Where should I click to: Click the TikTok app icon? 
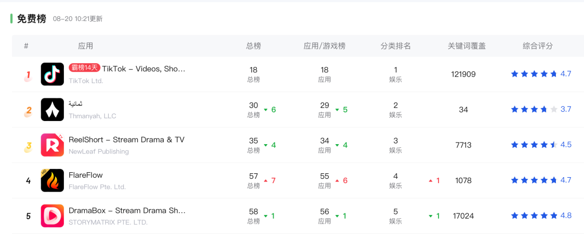point(52,74)
